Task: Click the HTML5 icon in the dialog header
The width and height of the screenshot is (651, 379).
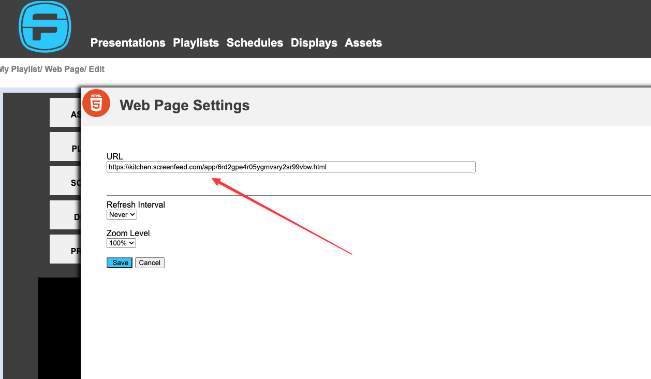Action: 96,103
